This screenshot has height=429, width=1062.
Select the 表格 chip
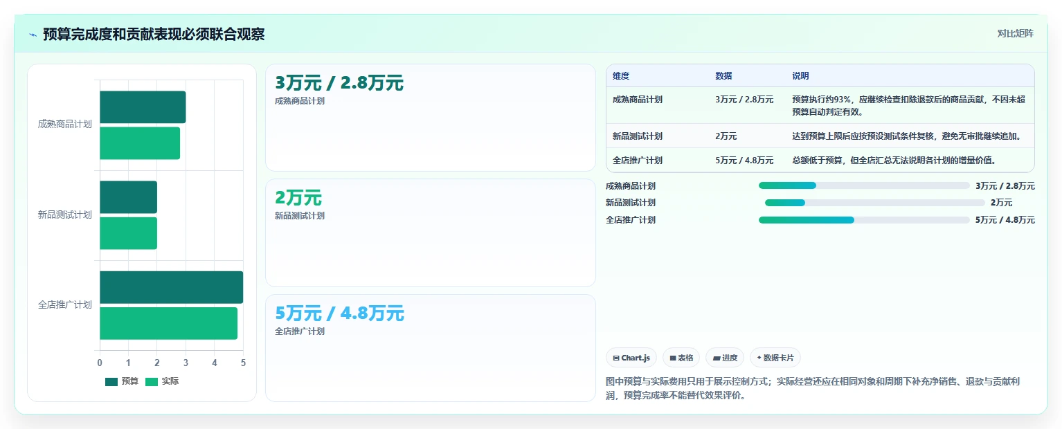tap(681, 358)
